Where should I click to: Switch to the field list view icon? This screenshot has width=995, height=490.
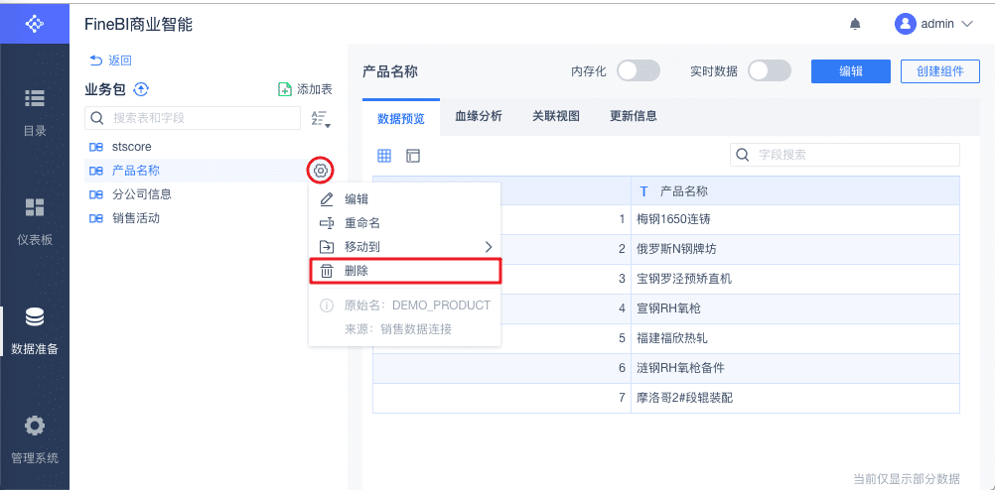[x=413, y=156]
